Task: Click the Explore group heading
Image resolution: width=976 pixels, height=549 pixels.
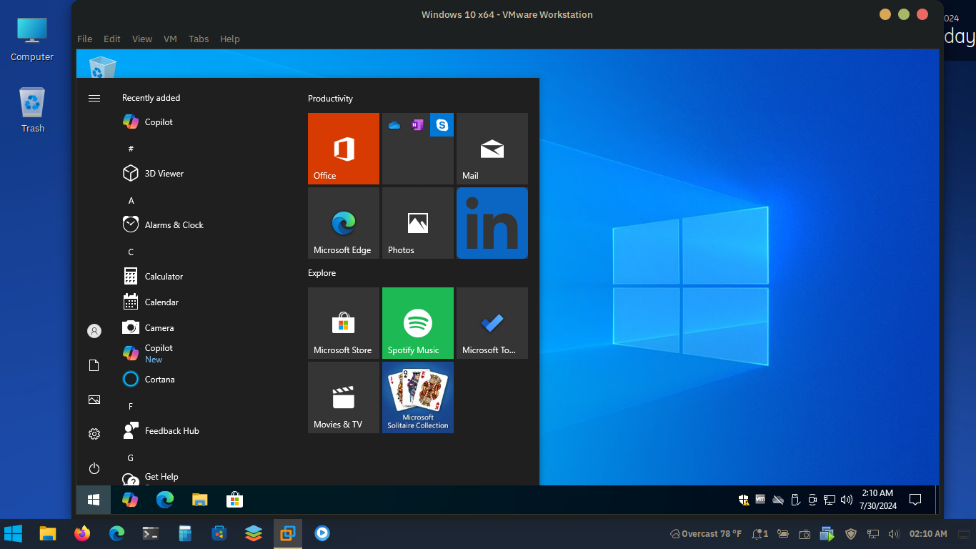Action: pos(322,273)
